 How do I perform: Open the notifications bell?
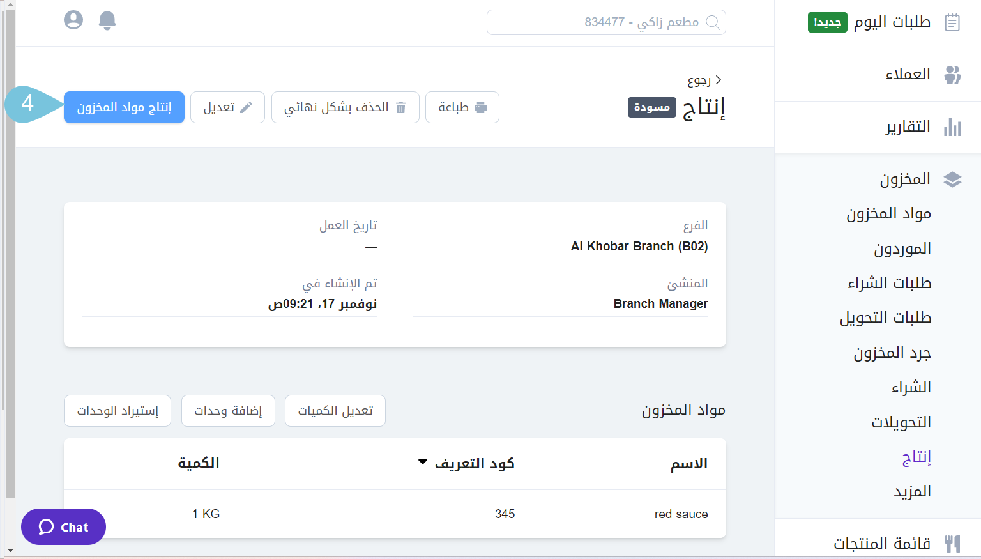coord(107,21)
